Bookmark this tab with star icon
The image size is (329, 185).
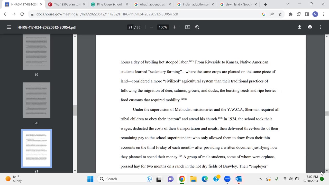tap(280, 14)
